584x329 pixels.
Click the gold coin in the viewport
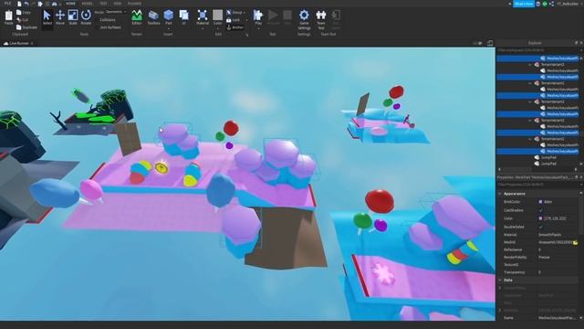[162, 168]
